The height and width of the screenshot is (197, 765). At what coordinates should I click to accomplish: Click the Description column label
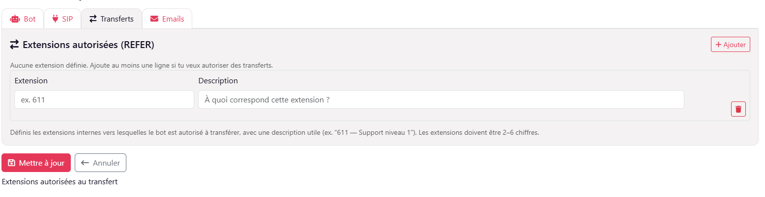(x=218, y=80)
